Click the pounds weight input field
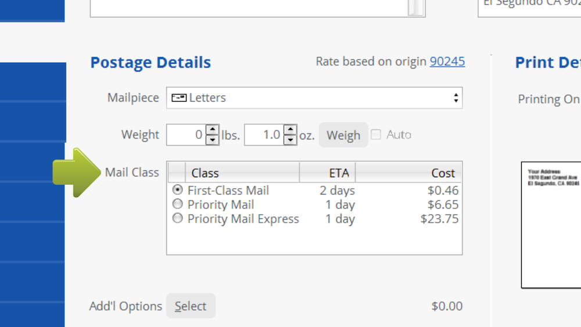The height and width of the screenshot is (327, 581). coord(186,135)
